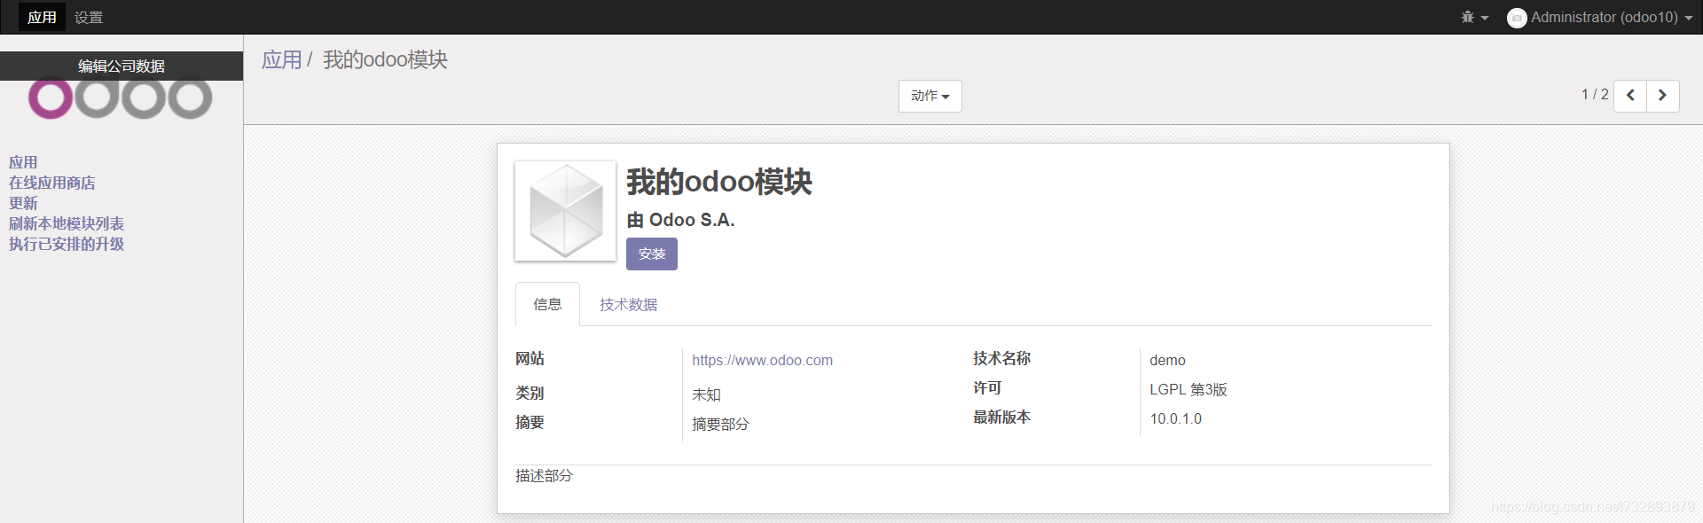Viewport: 1703px width, 523px height.
Task: Click the 网站 field label
Action: click(x=530, y=358)
